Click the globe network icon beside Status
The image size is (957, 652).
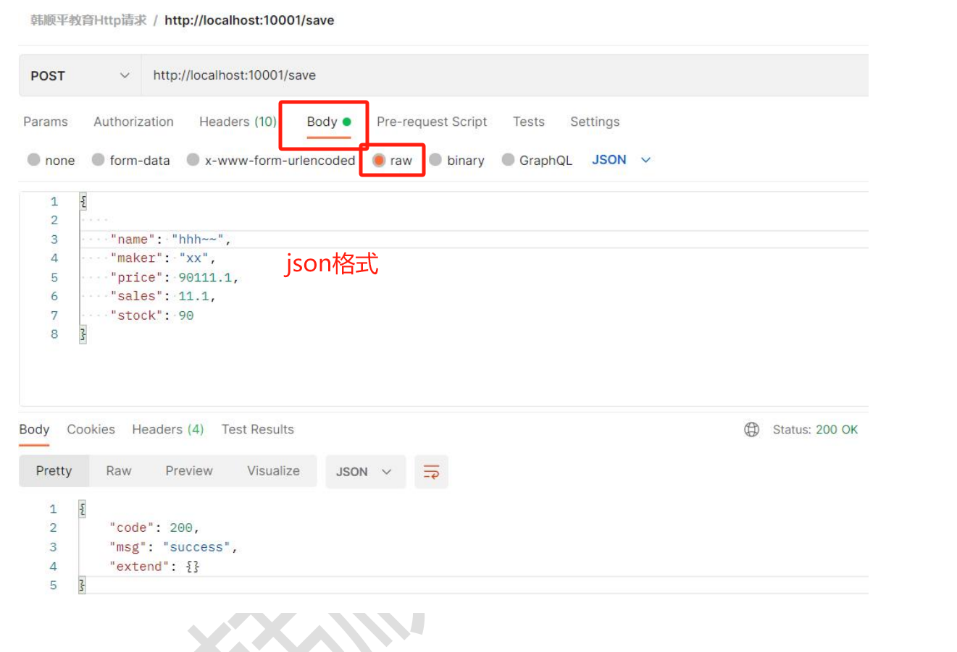[x=752, y=430]
